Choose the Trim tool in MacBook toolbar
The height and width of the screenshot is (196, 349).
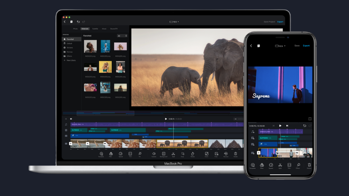point(130,154)
